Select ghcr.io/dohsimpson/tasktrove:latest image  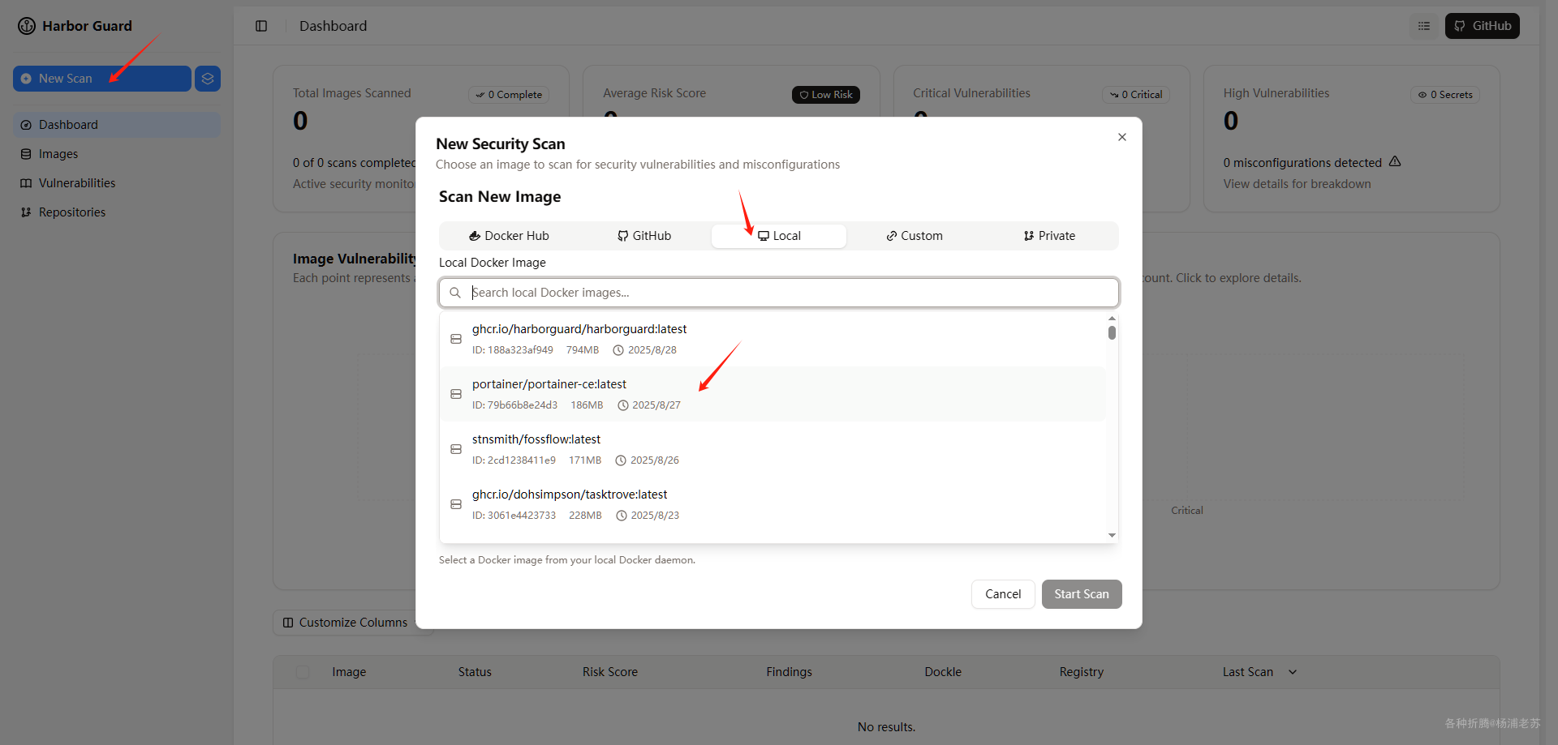point(773,504)
